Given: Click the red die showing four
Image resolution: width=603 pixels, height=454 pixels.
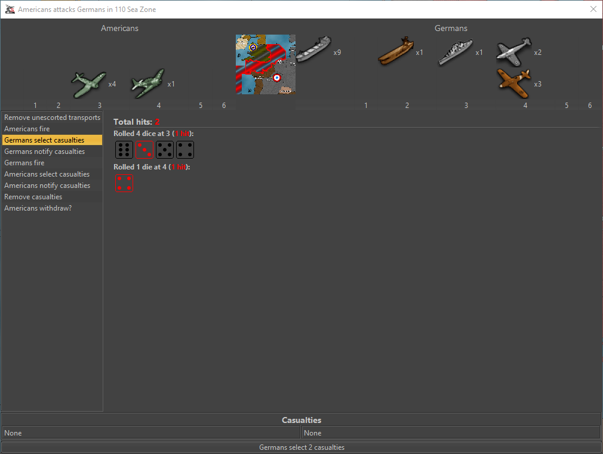Looking at the screenshot, I should (124, 183).
